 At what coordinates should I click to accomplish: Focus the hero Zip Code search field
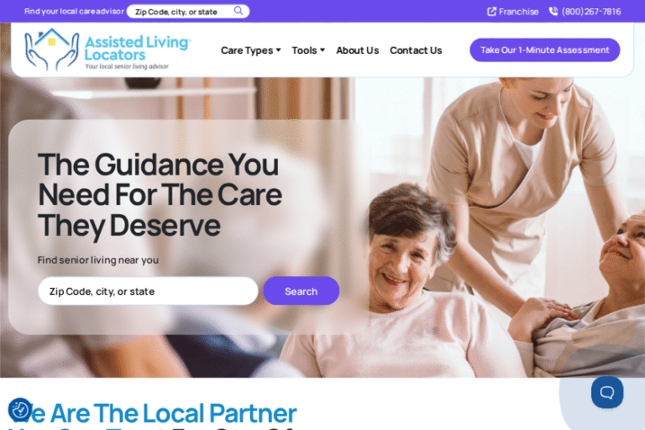pyautogui.click(x=148, y=291)
